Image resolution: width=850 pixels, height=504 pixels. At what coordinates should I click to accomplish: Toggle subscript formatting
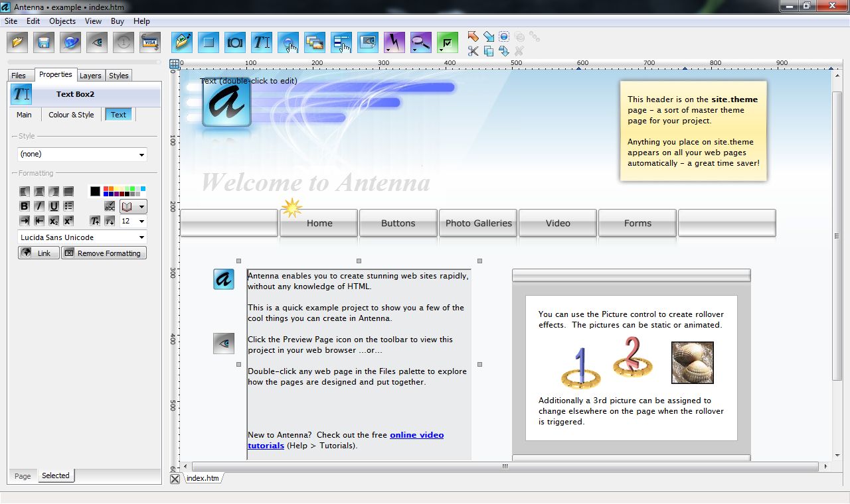(54, 221)
